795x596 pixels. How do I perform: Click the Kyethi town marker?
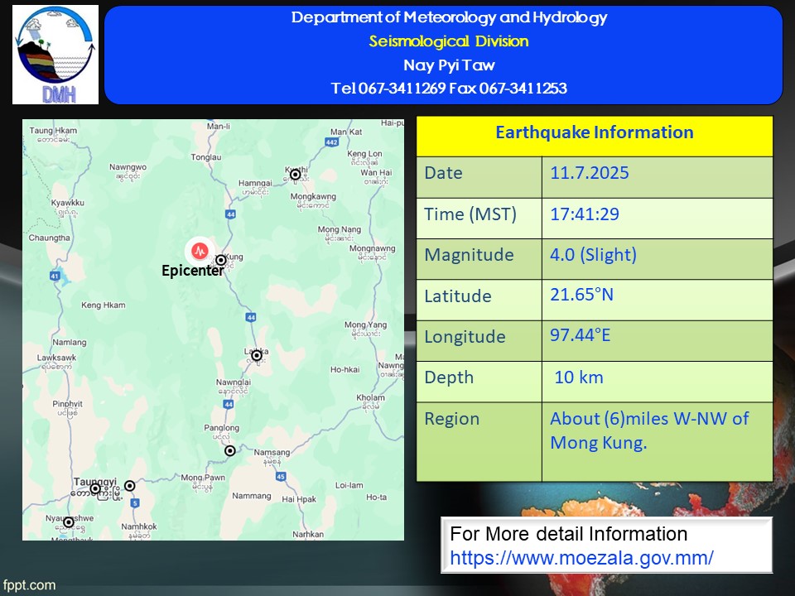(x=295, y=175)
